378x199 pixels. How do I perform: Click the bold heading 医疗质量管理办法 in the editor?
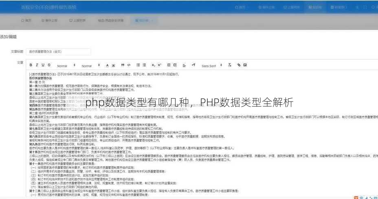click(40, 78)
